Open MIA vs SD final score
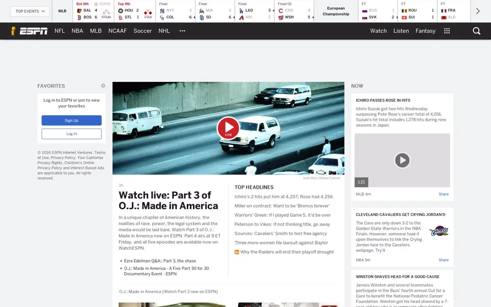Image resolution: width=491 pixels, height=307 pixels. (215, 11)
